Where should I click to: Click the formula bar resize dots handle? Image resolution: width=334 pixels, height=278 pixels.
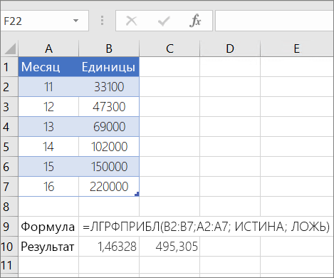coord(102,21)
